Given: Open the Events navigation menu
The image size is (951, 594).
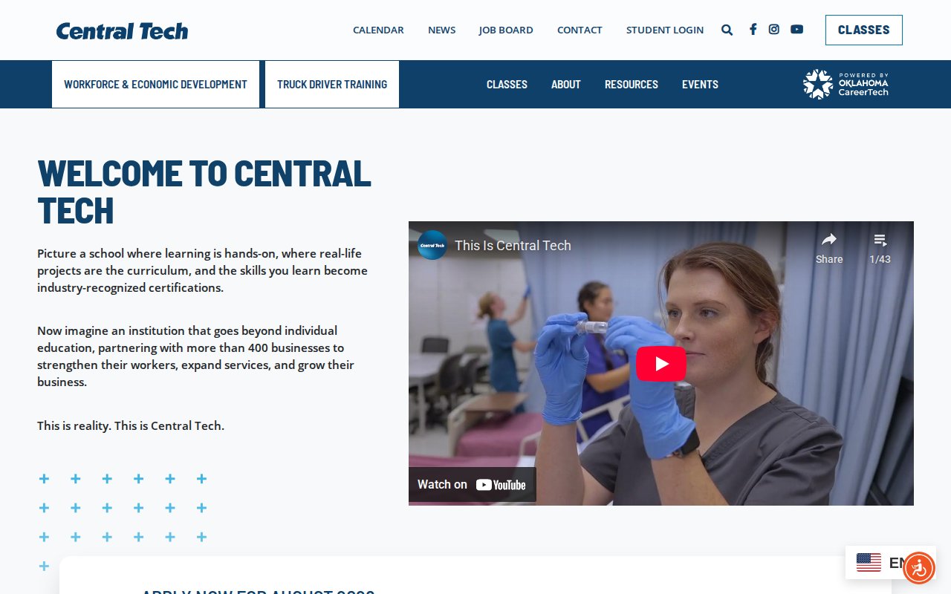Looking at the screenshot, I should click(x=700, y=85).
